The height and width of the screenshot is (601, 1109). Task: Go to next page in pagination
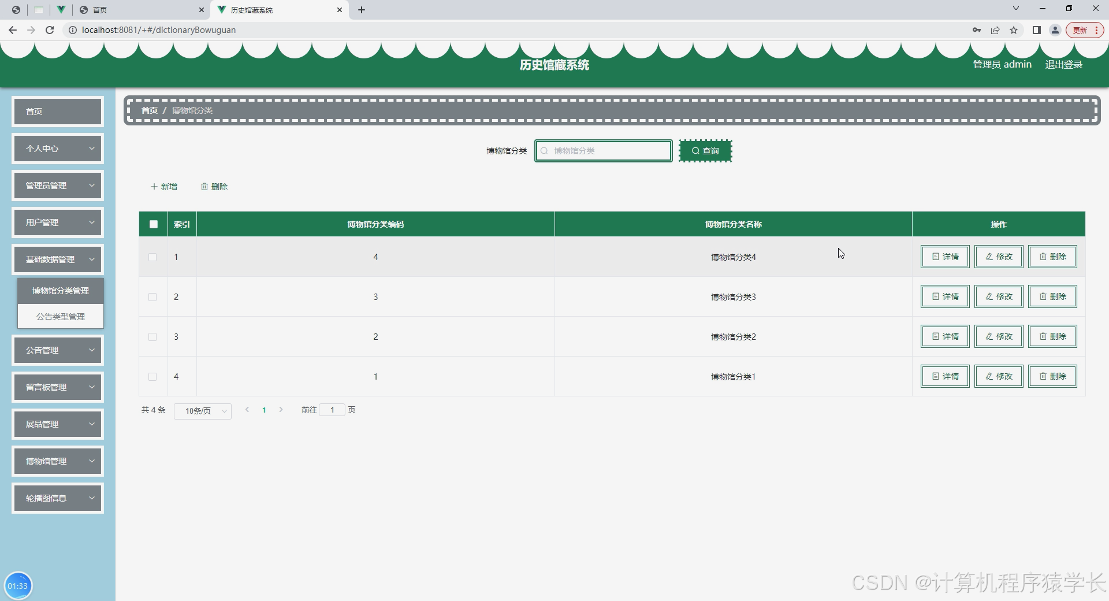pyautogui.click(x=281, y=410)
